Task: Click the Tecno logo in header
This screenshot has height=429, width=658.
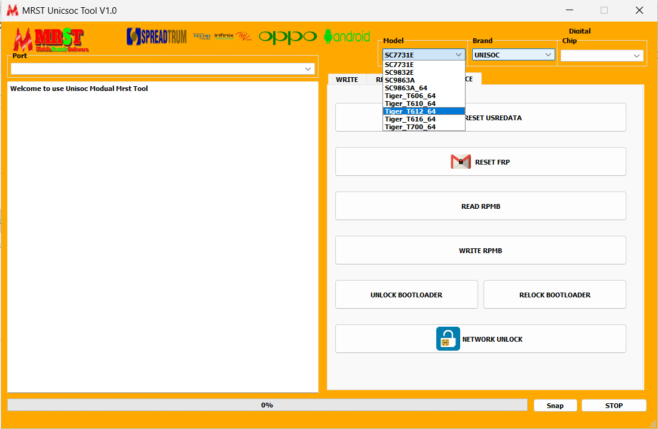Action: tap(202, 36)
